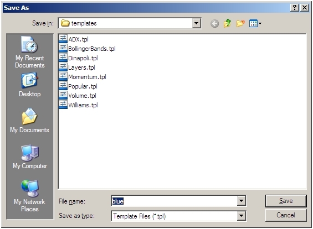The width and height of the screenshot is (313, 229).
Task: Click the Save button
Action: click(x=286, y=201)
